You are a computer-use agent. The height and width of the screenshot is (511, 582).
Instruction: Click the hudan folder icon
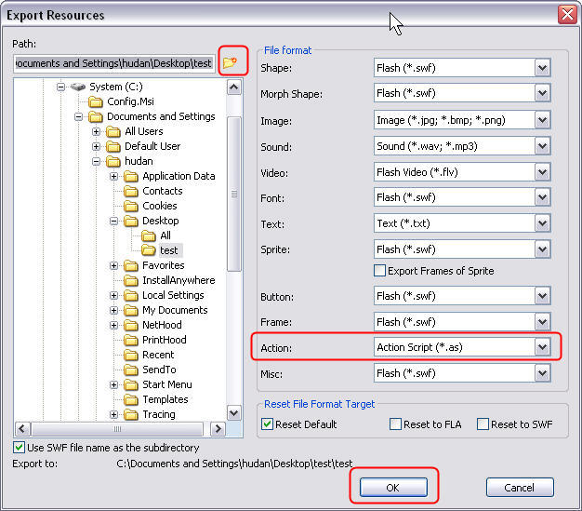pyautogui.click(x=113, y=161)
